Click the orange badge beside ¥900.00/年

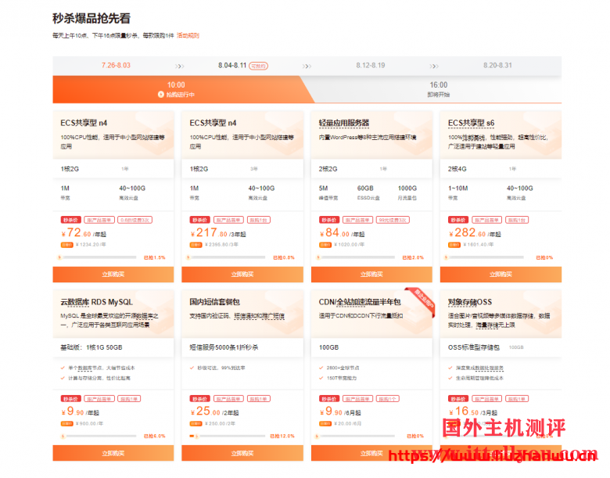67,423
